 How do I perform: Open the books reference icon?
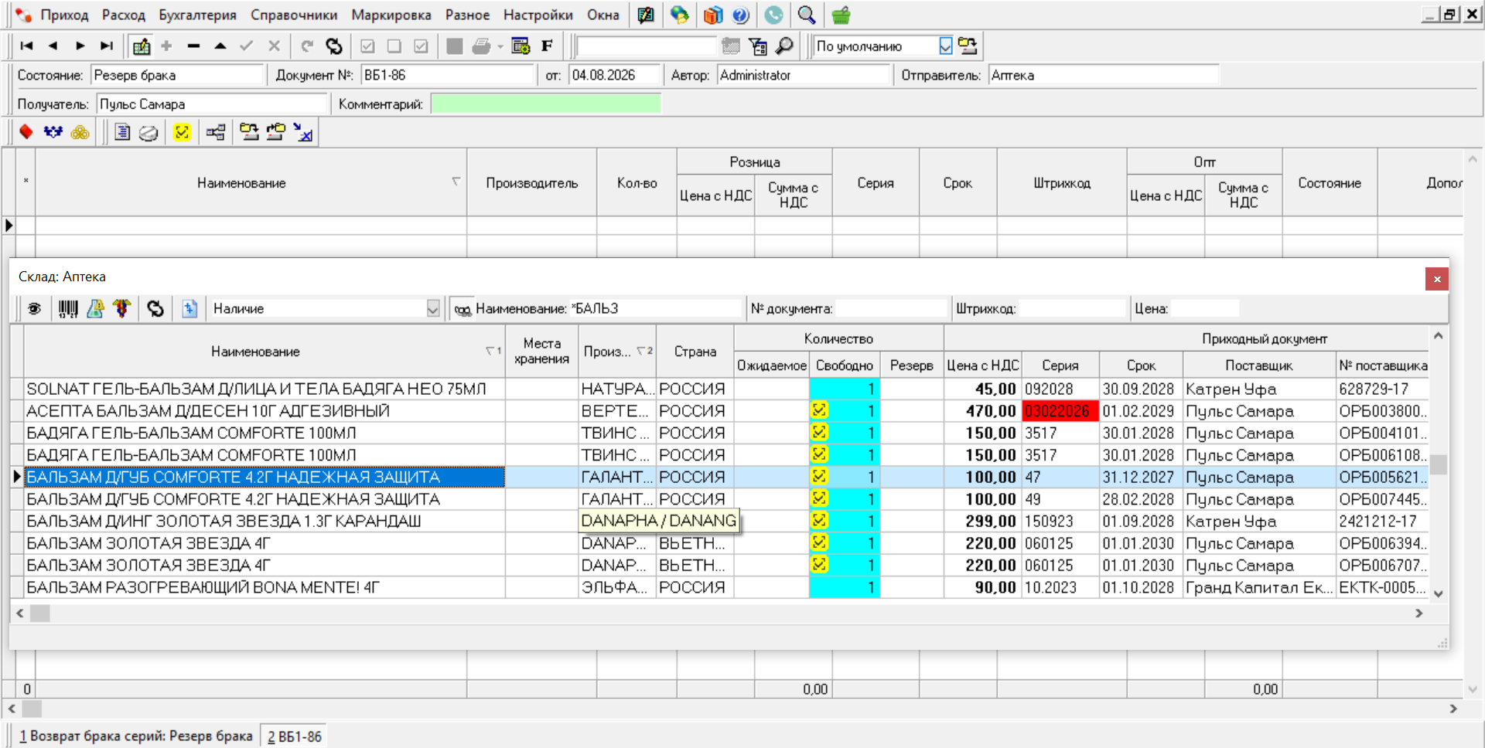click(x=713, y=15)
